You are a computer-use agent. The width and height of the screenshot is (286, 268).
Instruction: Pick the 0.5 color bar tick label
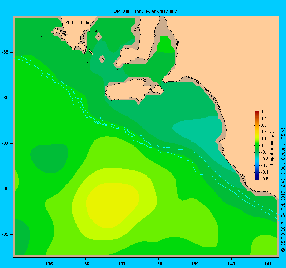coord(263,112)
